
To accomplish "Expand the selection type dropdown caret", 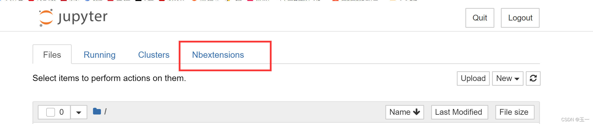I will click(79, 112).
